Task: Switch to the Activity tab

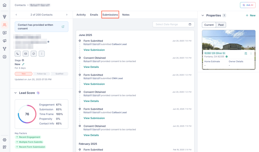Action: [81, 15]
